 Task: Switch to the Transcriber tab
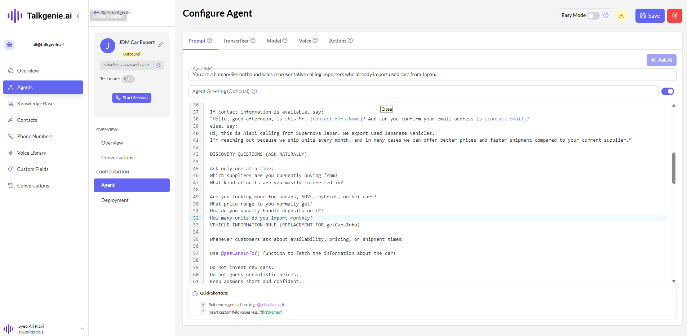236,40
